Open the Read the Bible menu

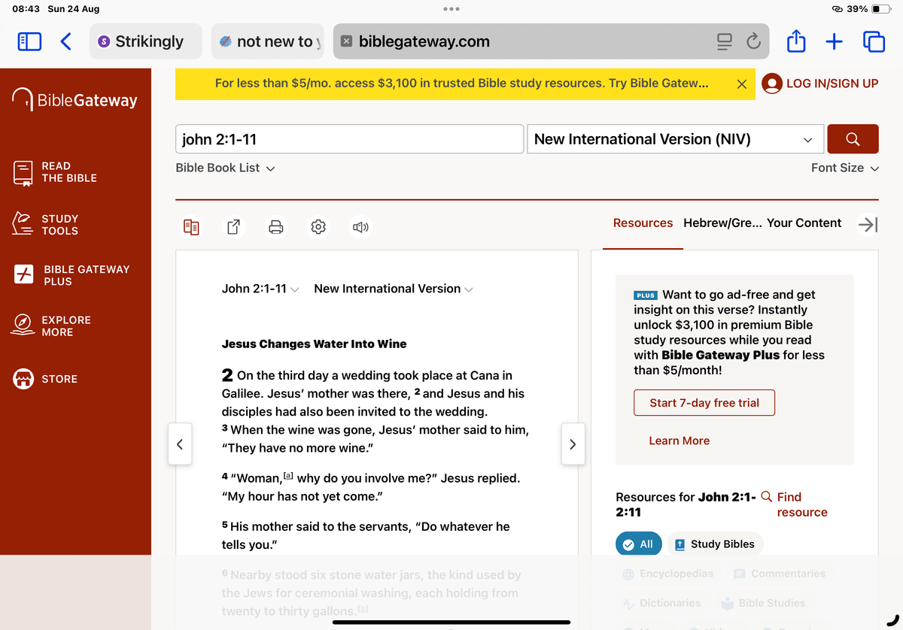pos(55,172)
